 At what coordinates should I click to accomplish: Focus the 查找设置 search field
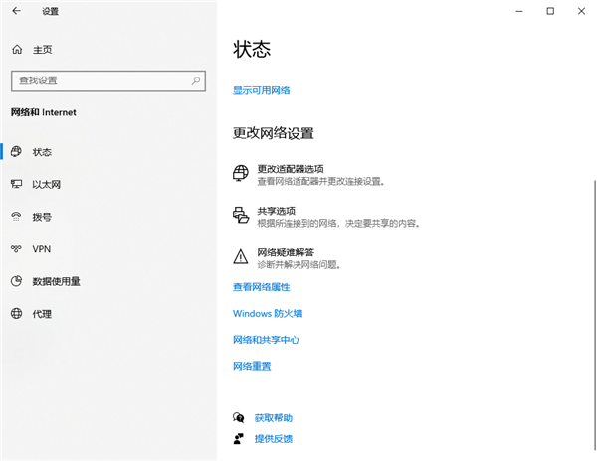tap(108, 80)
